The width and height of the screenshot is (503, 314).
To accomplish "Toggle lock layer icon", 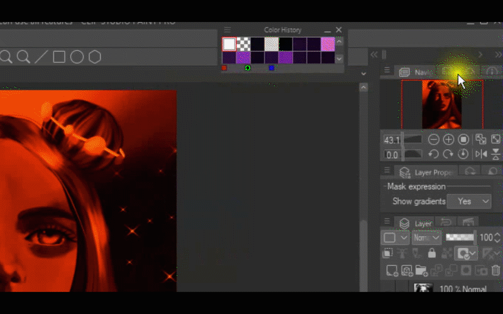I will [x=431, y=253].
